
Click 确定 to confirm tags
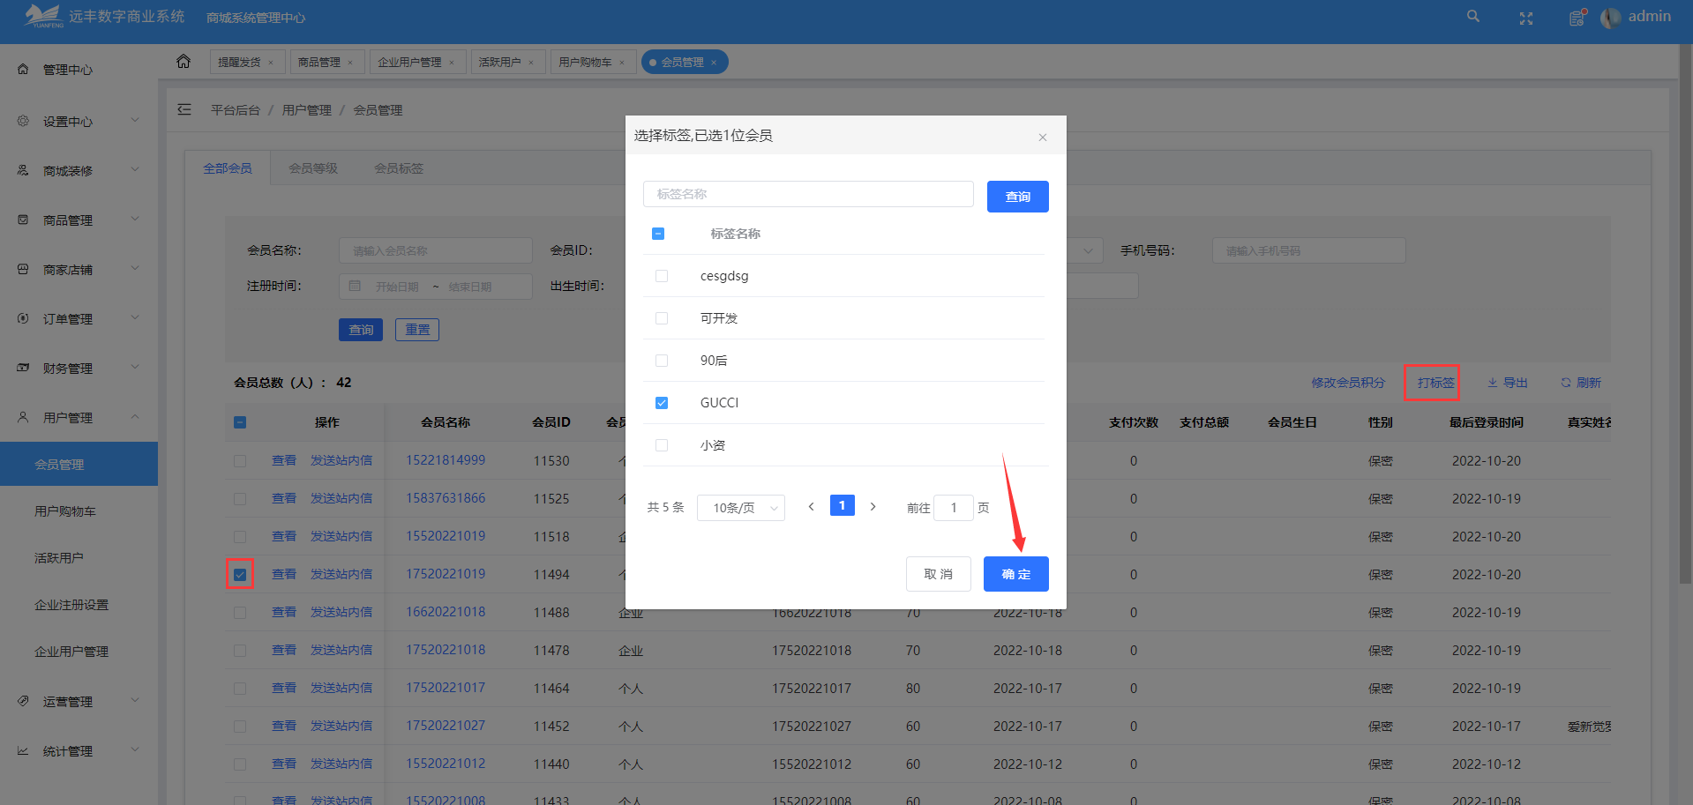pyautogui.click(x=1016, y=574)
